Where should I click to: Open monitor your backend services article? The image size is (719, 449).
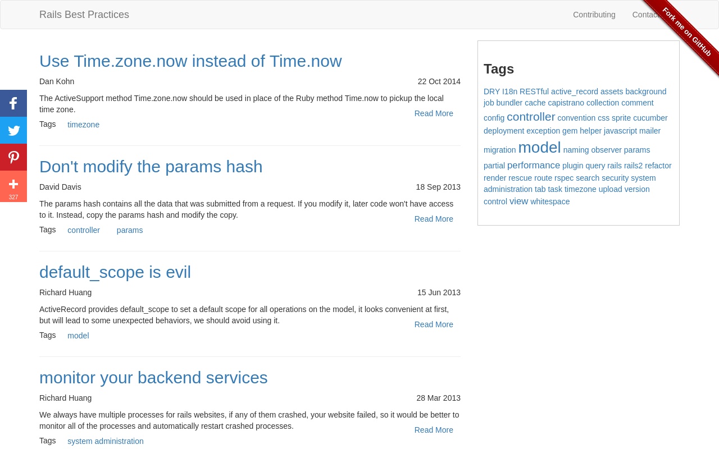pyautogui.click(x=153, y=378)
